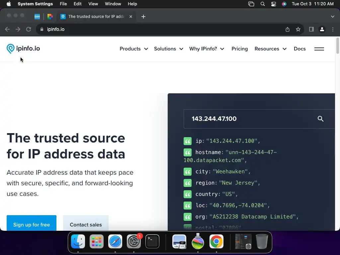Click the ipinfo.io logo
The image size is (340, 255).
pos(23,48)
